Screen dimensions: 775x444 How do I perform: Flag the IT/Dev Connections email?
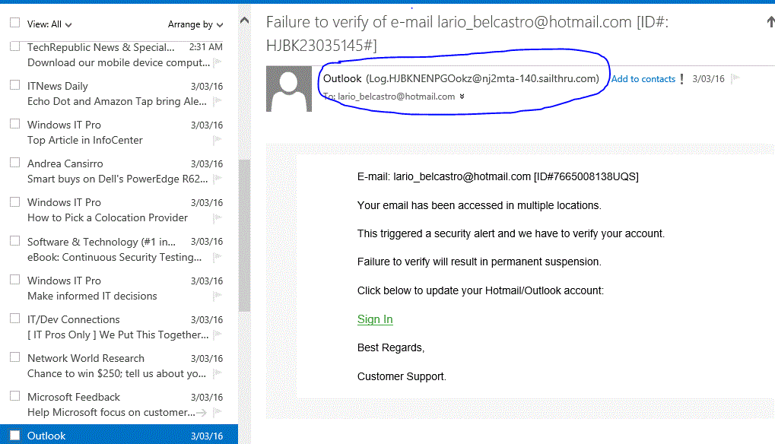[x=217, y=335]
